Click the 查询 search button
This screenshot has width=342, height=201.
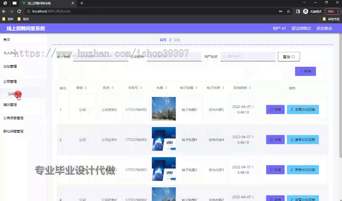(289, 57)
